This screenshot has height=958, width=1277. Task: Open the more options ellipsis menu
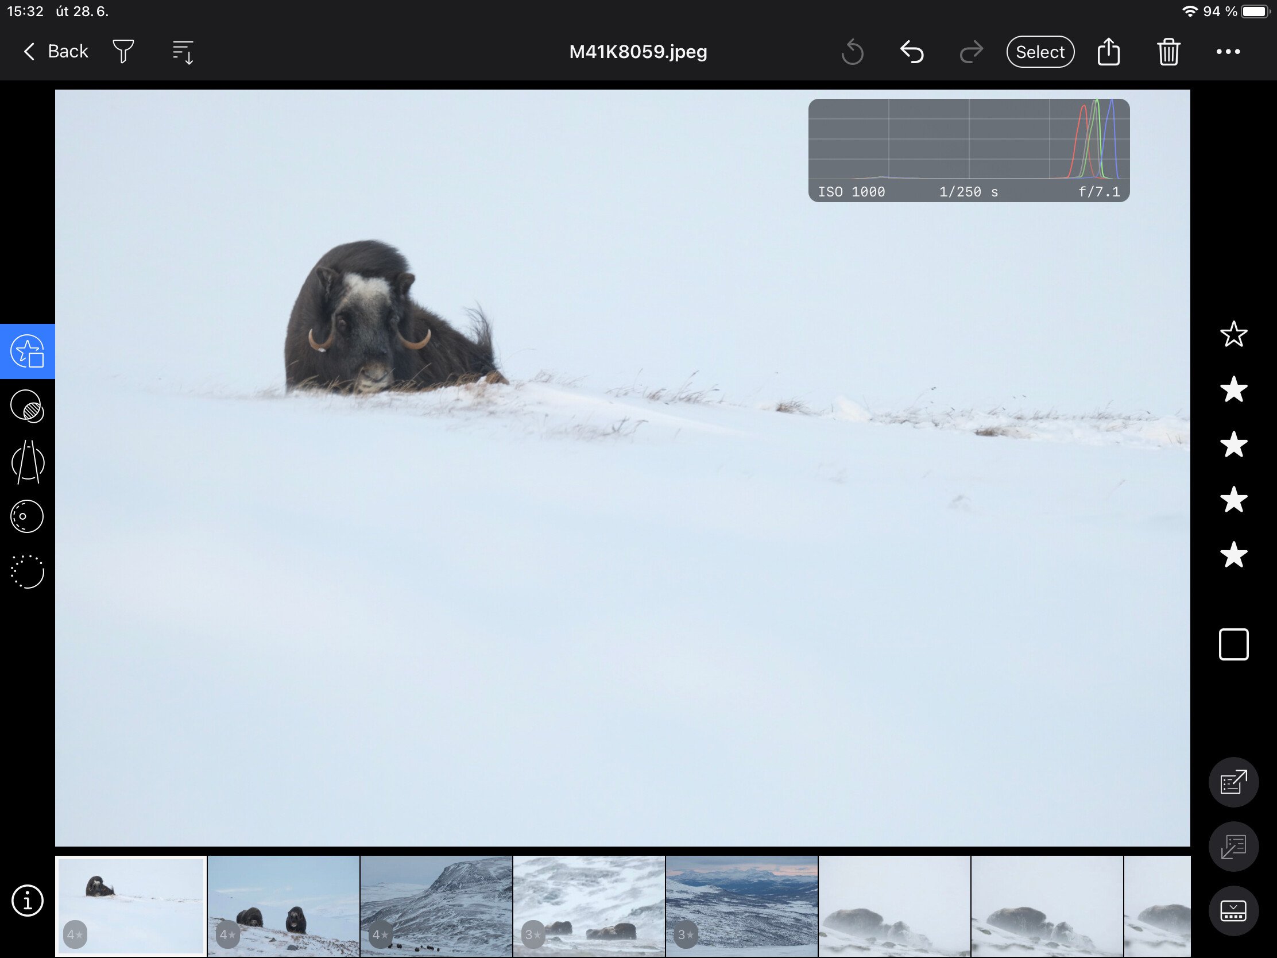1228,51
